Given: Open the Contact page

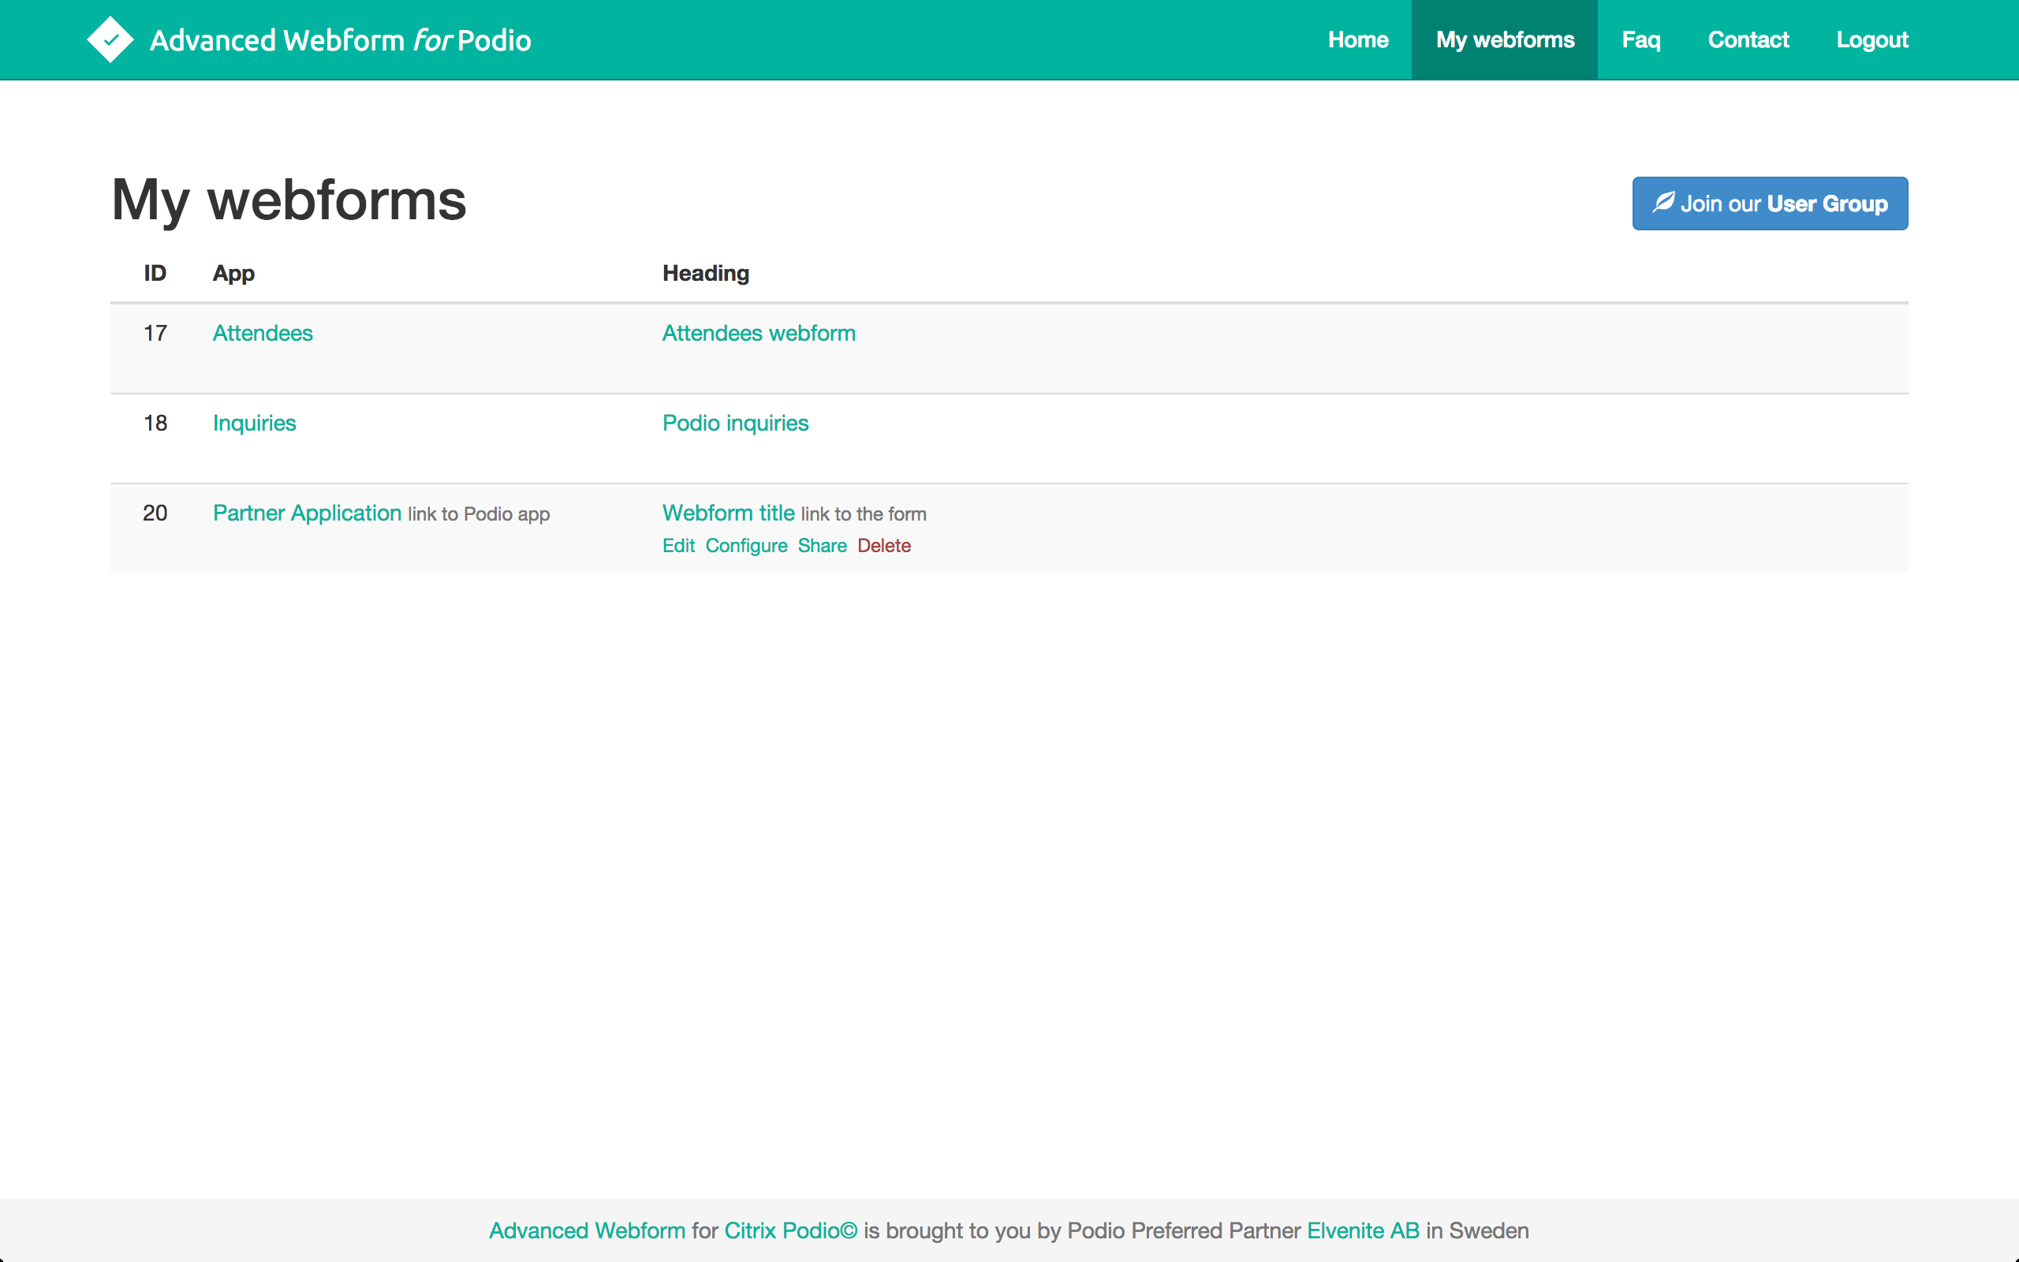Looking at the screenshot, I should pyautogui.click(x=1748, y=39).
